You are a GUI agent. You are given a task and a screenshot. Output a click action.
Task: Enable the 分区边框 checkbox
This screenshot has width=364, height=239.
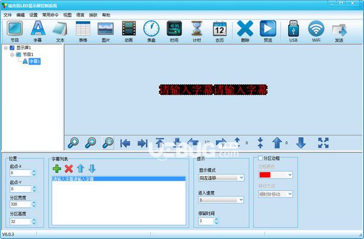pyautogui.click(x=260, y=158)
